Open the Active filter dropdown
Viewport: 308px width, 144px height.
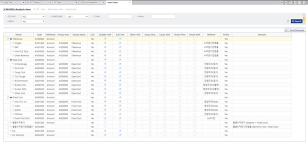33,21
